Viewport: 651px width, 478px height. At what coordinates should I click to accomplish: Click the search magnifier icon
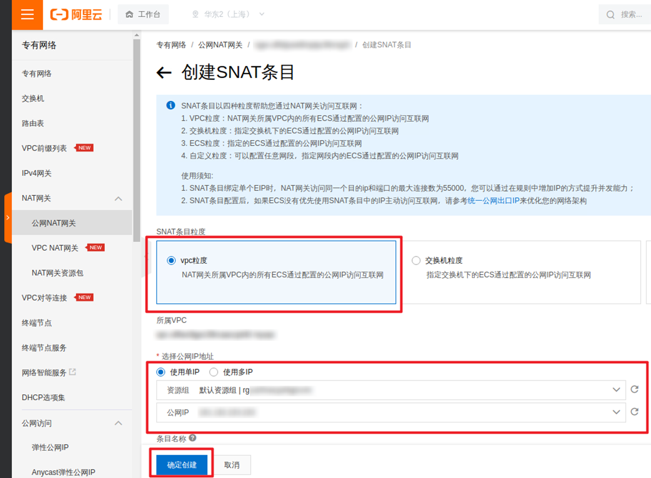click(x=610, y=15)
